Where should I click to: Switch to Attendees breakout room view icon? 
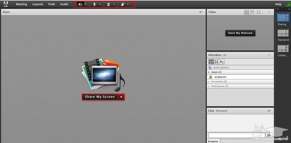click(217, 62)
